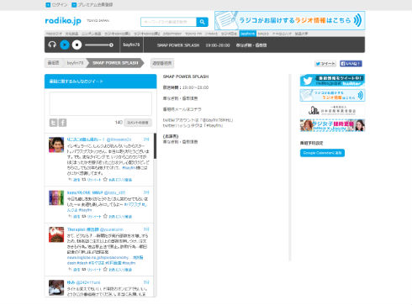Adjust the player volume slider
The image size is (412, 305).
(x=99, y=45)
